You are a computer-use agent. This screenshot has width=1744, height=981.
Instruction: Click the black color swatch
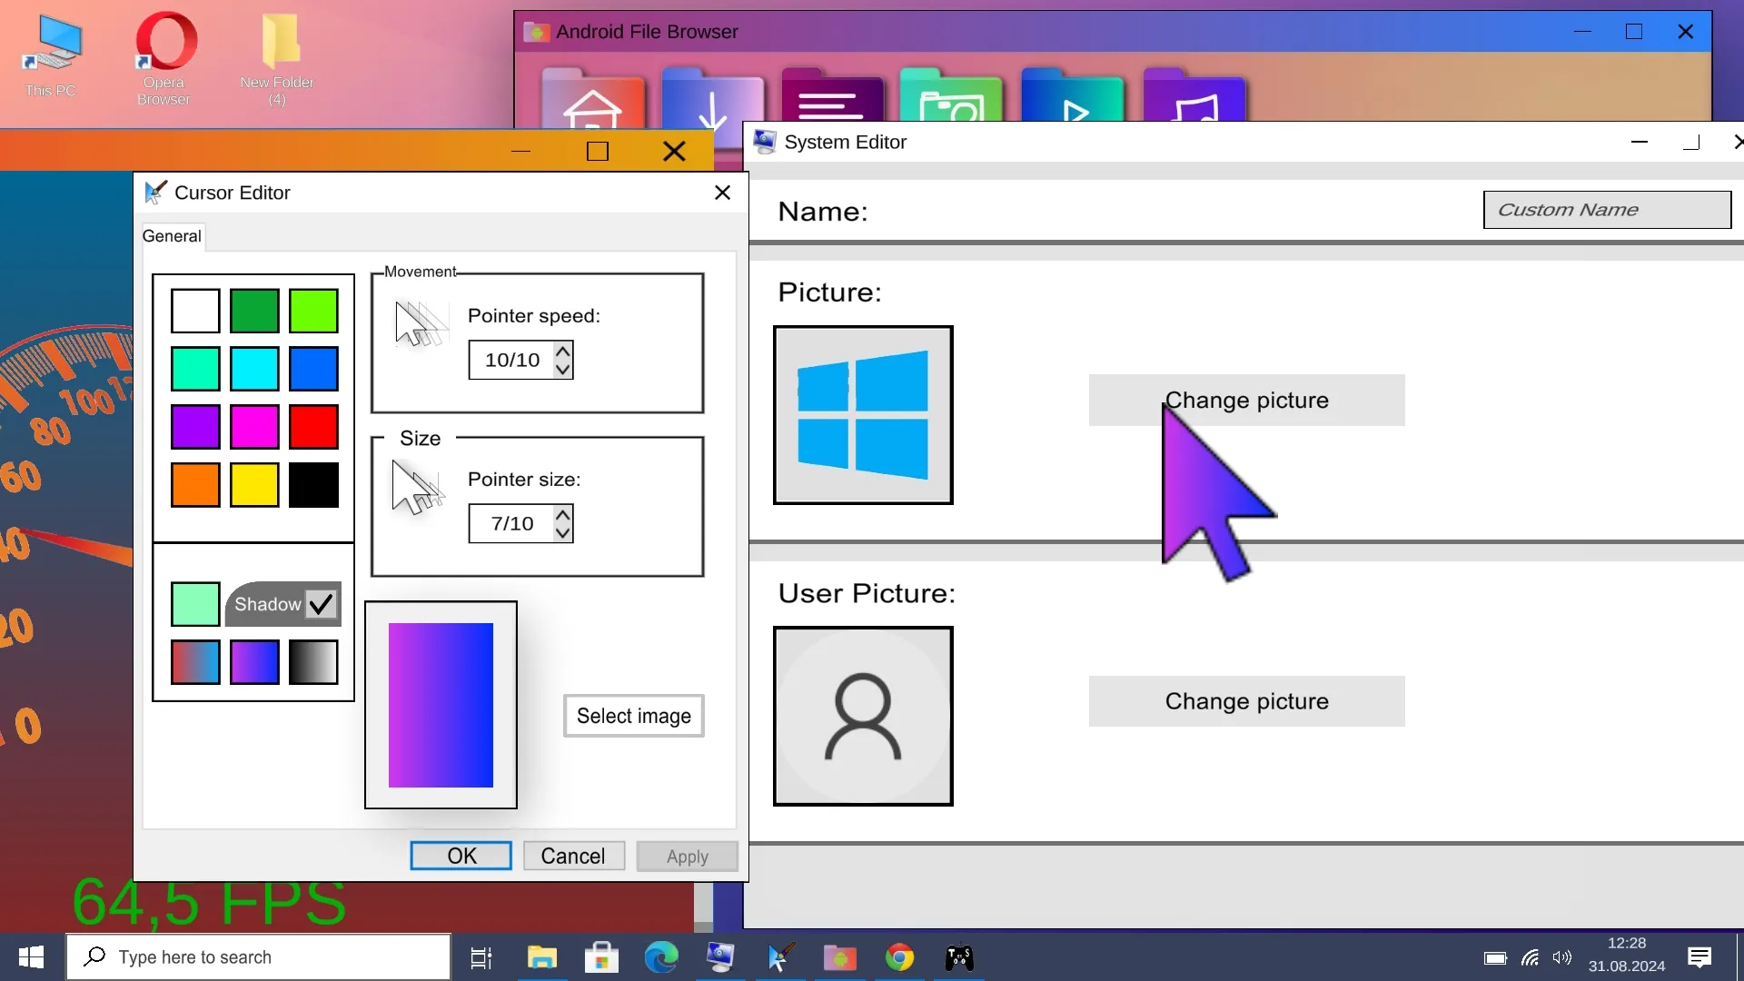click(x=311, y=485)
